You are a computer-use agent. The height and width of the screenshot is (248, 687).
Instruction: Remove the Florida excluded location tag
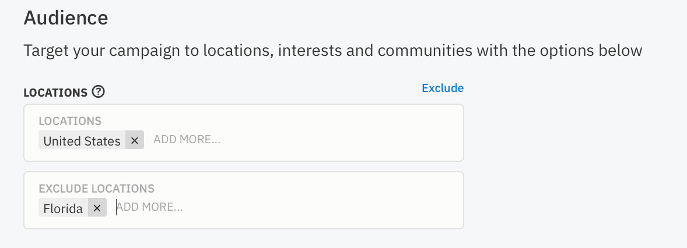click(x=97, y=208)
